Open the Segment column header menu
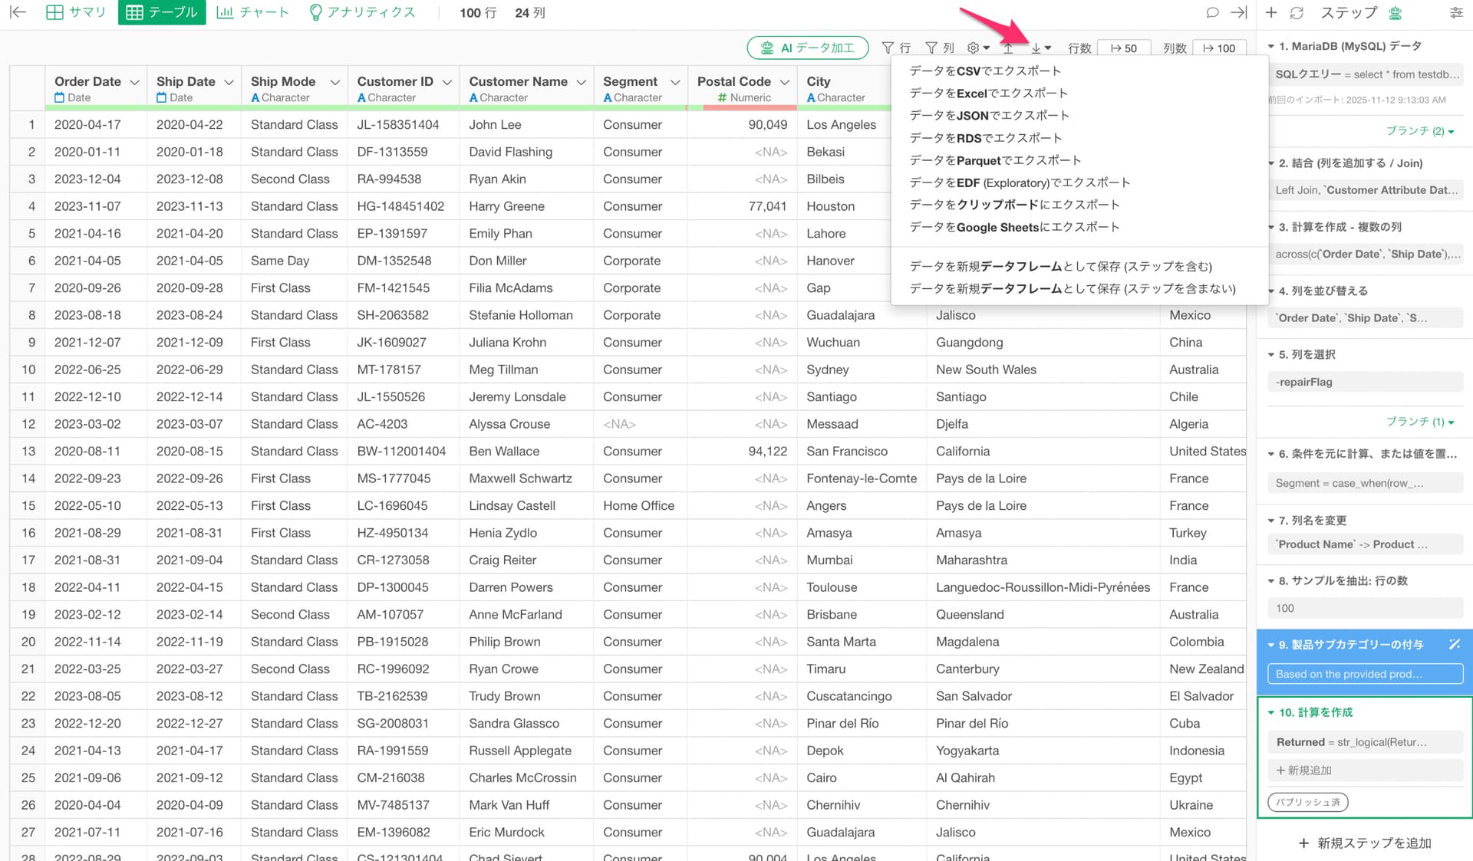 click(674, 82)
